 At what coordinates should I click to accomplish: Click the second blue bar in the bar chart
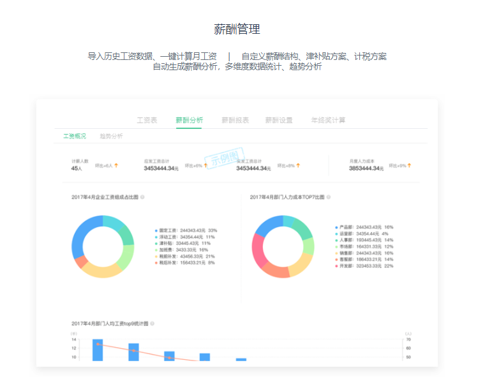(x=133, y=352)
